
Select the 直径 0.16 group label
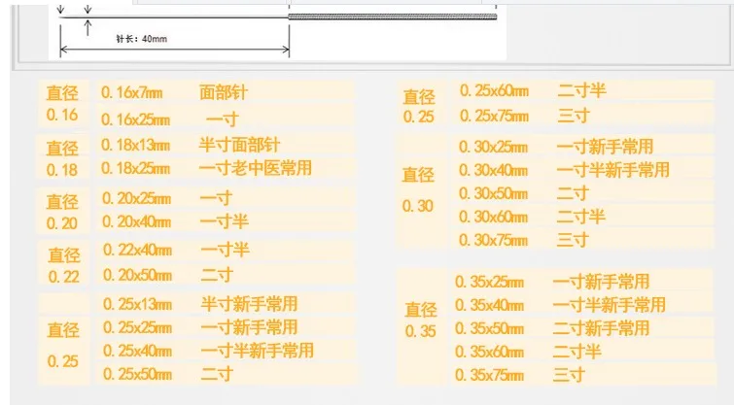coord(62,104)
